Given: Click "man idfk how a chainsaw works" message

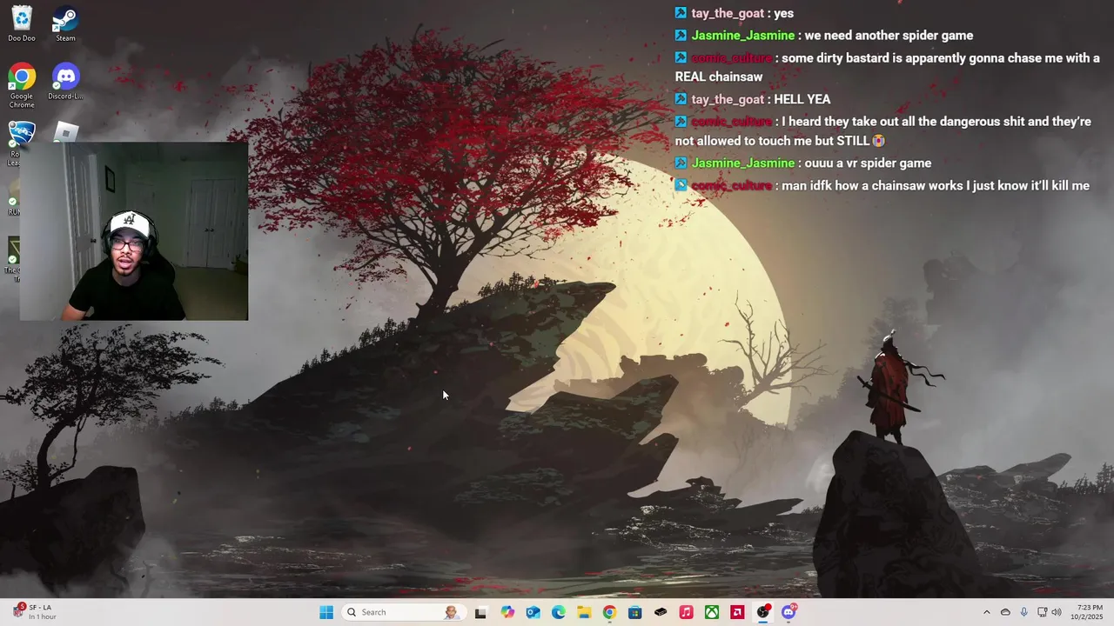Looking at the screenshot, I should tap(882, 186).
